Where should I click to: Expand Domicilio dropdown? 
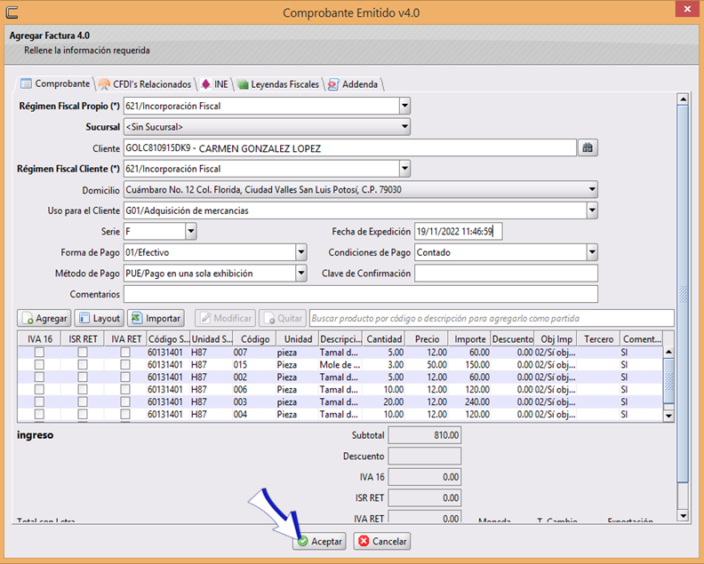pos(592,189)
